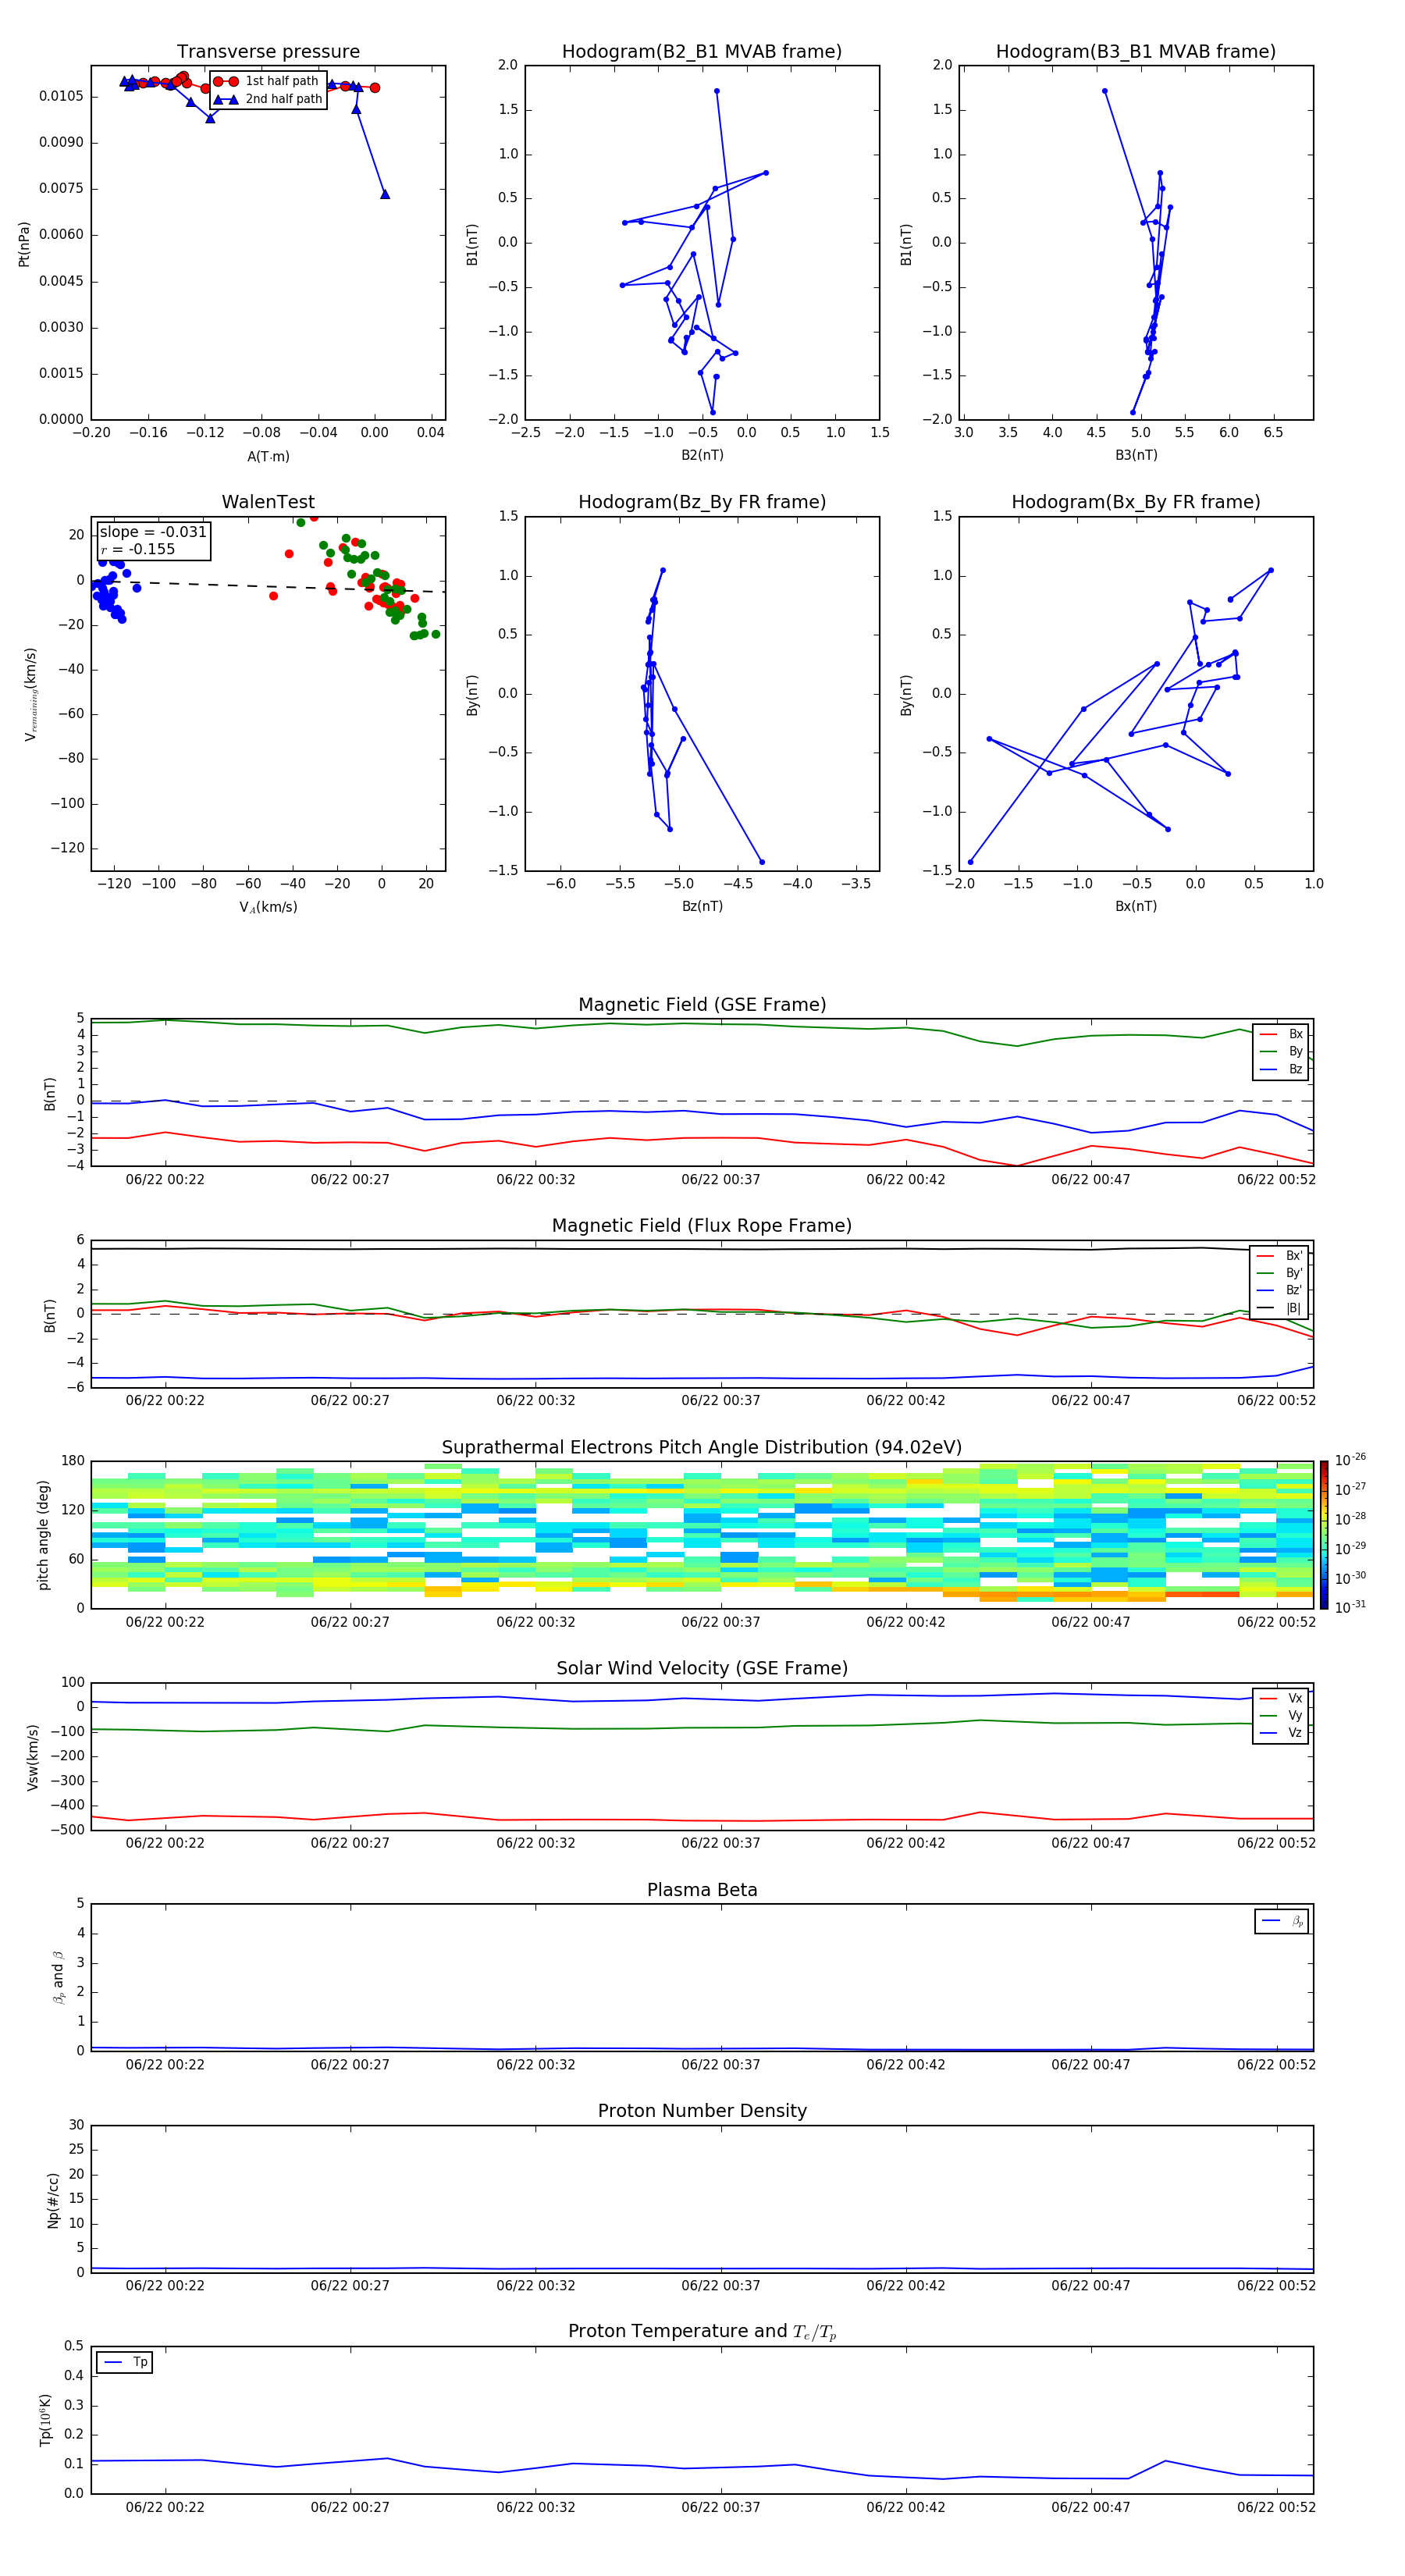
Task: Click the "B2(nT)" x-axis label
Action: (702, 455)
